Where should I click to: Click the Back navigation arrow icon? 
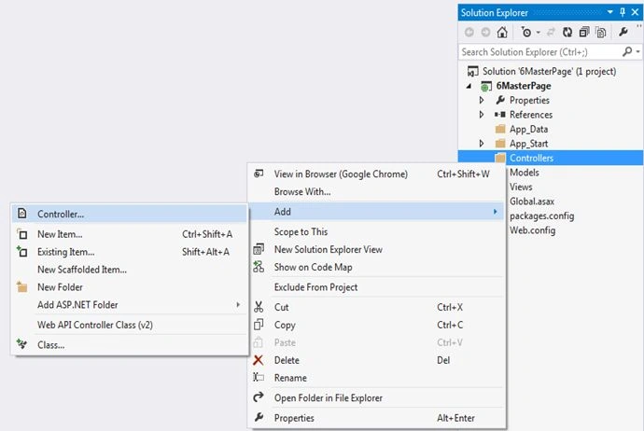469,32
